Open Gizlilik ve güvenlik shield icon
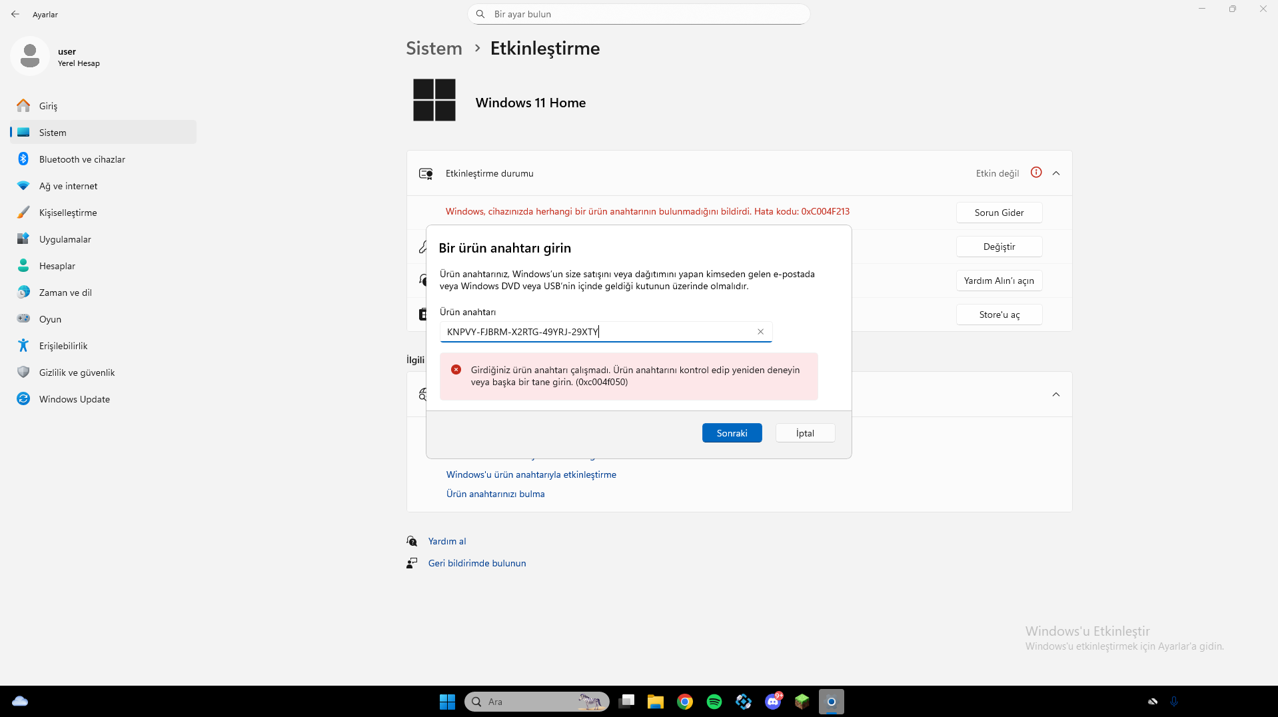Screen dimensions: 1278x717 (x=23, y=372)
